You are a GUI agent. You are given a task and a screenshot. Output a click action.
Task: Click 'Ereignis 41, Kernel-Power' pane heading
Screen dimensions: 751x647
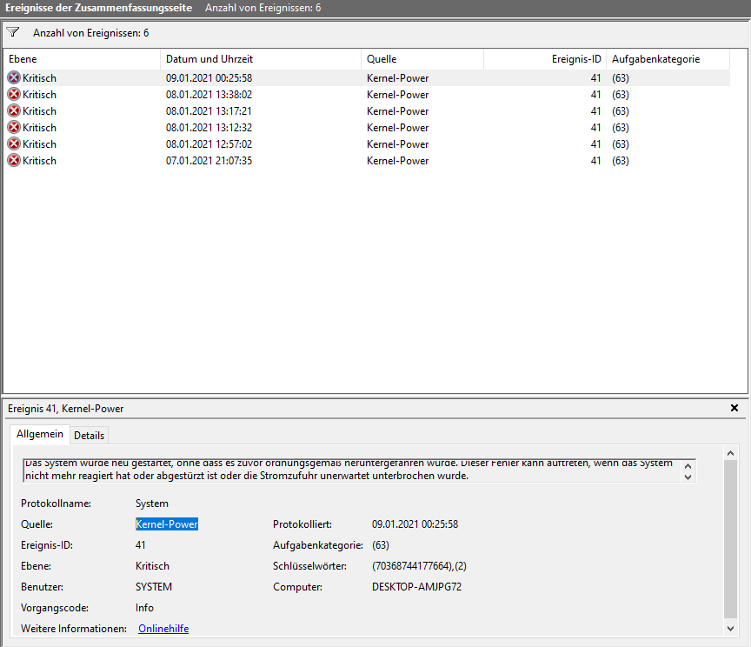[65, 409]
